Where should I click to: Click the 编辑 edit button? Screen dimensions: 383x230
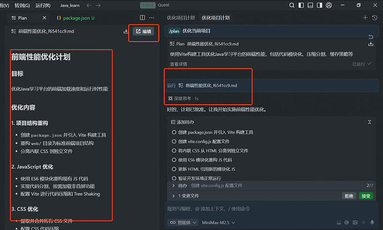[144, 31]
